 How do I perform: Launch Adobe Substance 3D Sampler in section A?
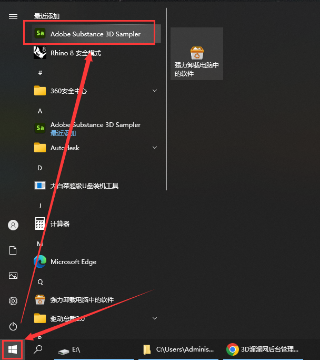click(96, 128)
